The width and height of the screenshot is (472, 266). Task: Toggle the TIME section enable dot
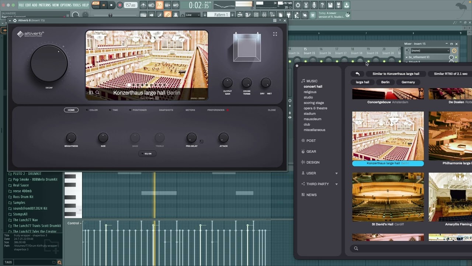110,110
